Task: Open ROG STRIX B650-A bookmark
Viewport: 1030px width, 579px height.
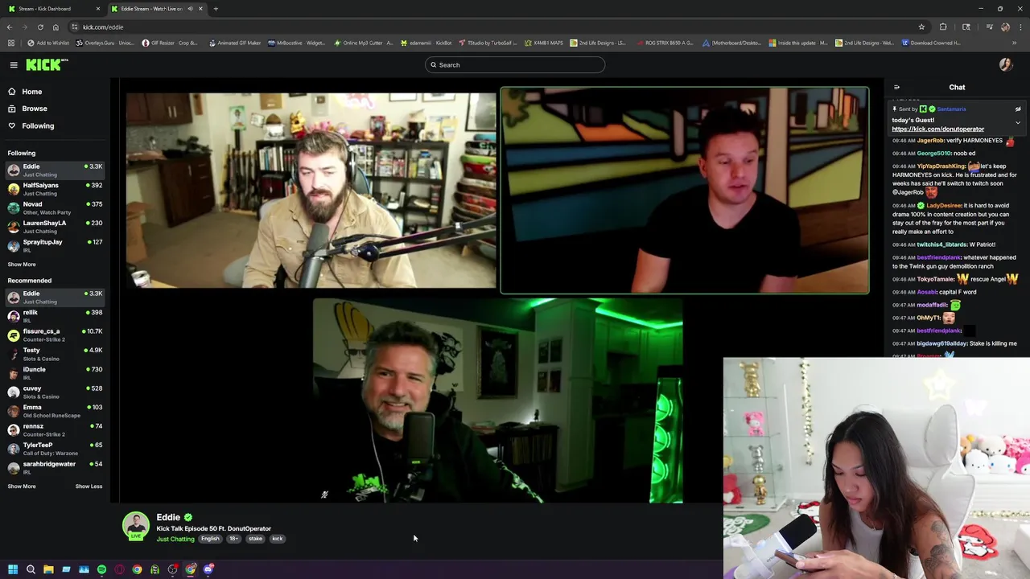Action: click(x=664, y=43)
